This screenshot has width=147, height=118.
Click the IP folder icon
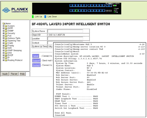(x=6, y=58)
